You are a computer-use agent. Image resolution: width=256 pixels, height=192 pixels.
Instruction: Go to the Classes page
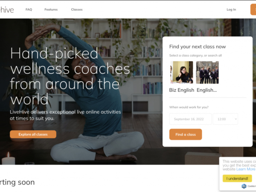(77, 9)
